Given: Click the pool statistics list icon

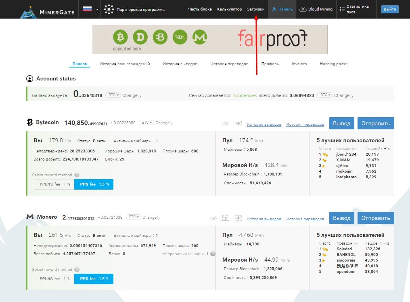Looking at the screenshot, I should (342, 9).
